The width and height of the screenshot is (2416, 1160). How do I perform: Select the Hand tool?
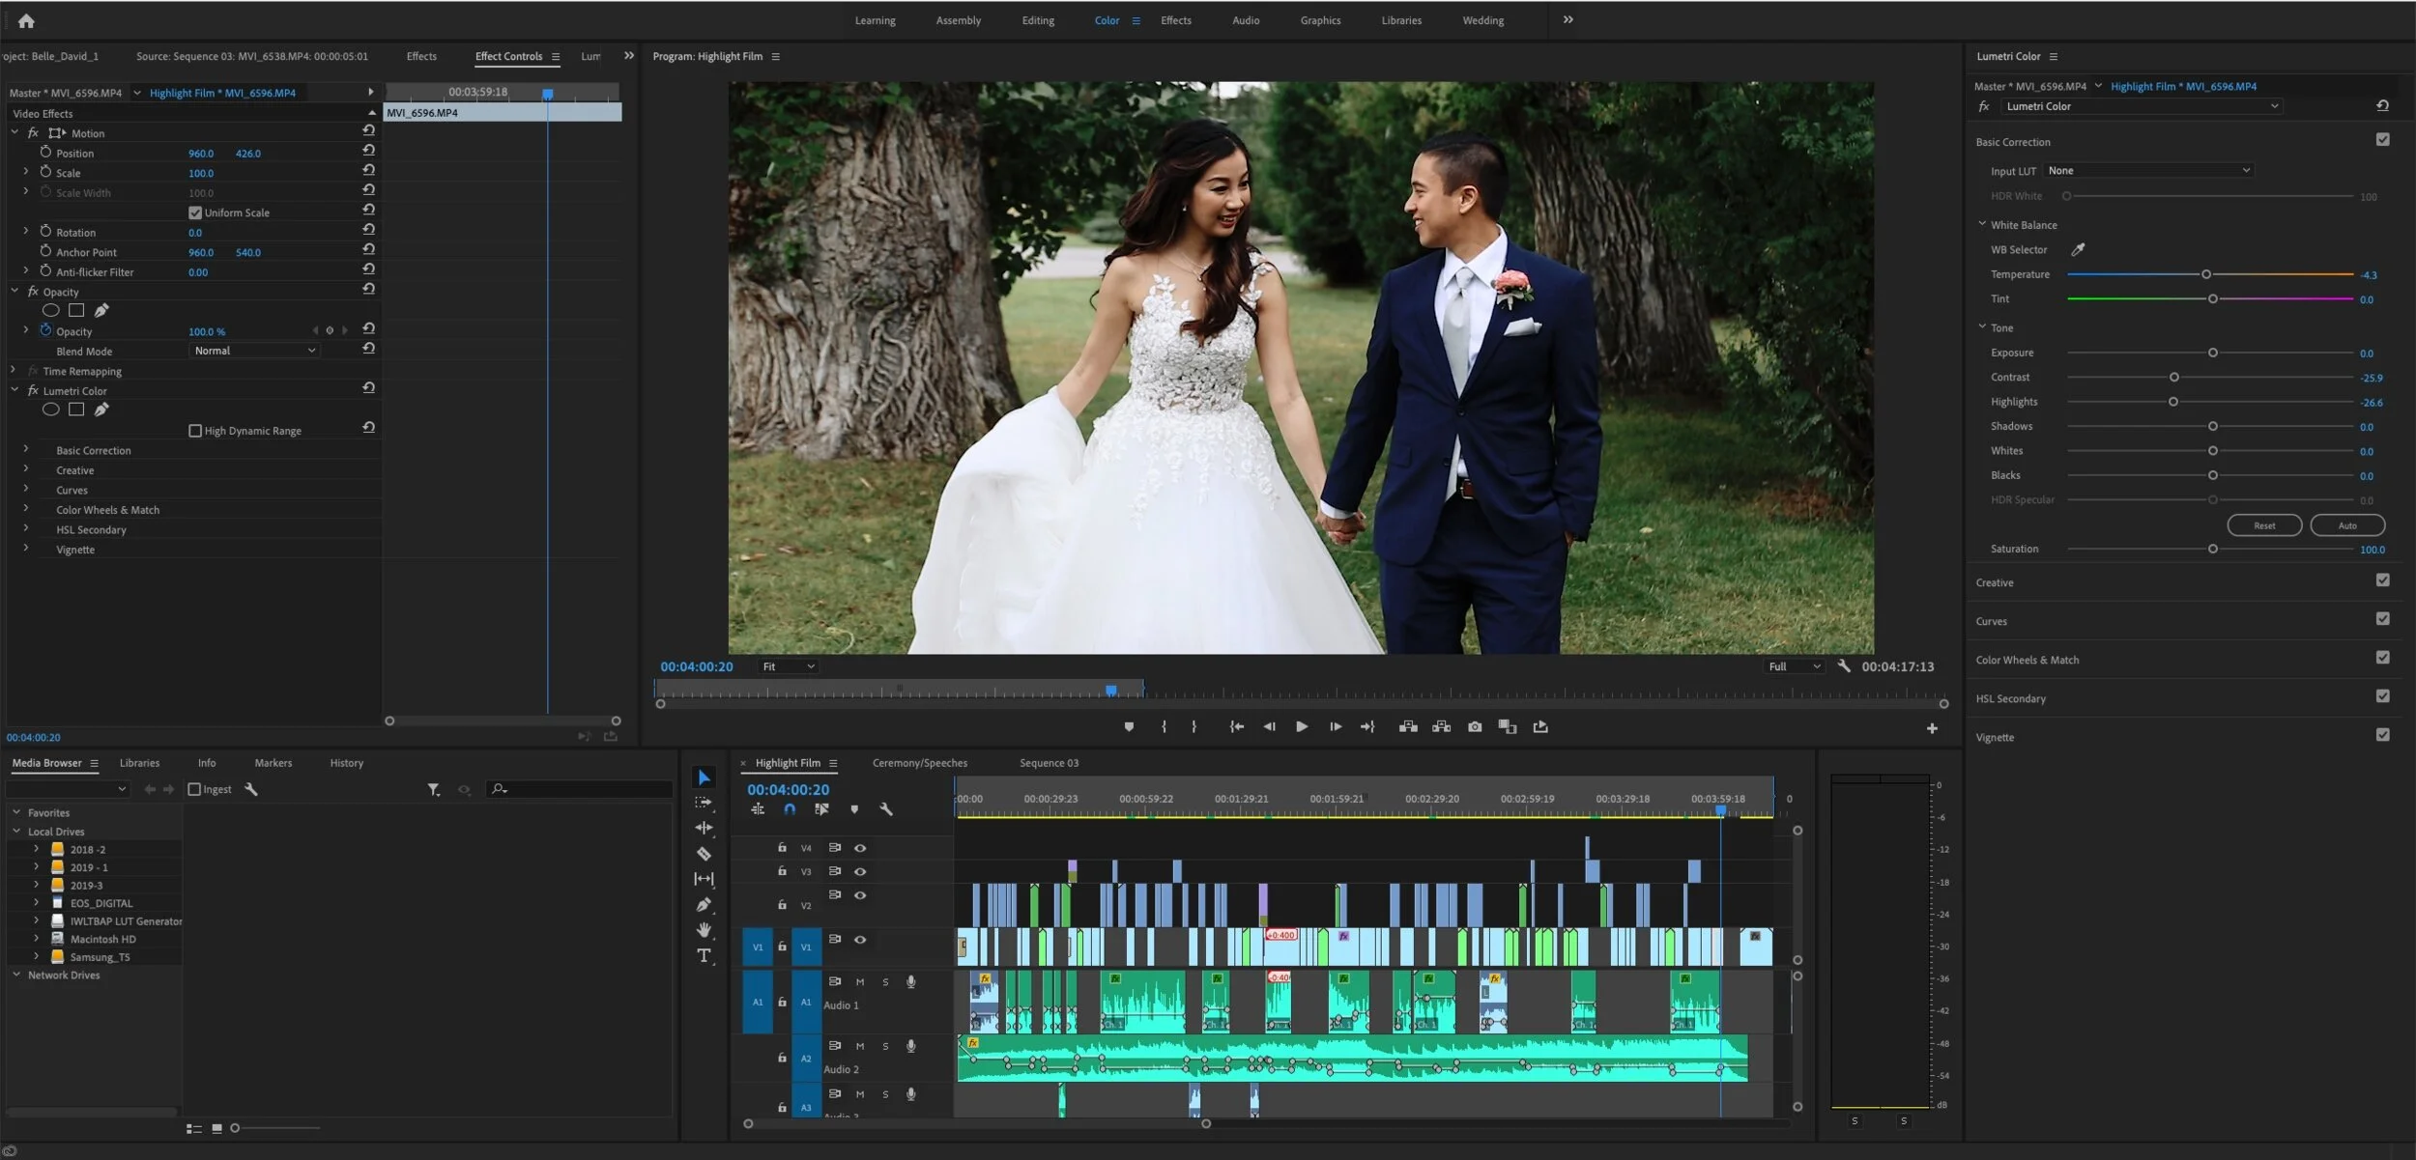704,930
